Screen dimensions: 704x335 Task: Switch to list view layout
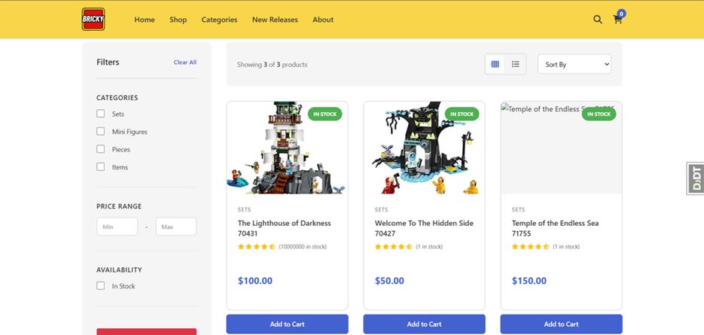pos(516,65)
